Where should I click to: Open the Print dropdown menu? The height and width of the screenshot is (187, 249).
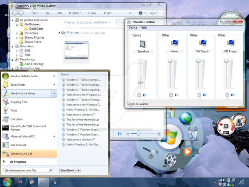(108, 13)
